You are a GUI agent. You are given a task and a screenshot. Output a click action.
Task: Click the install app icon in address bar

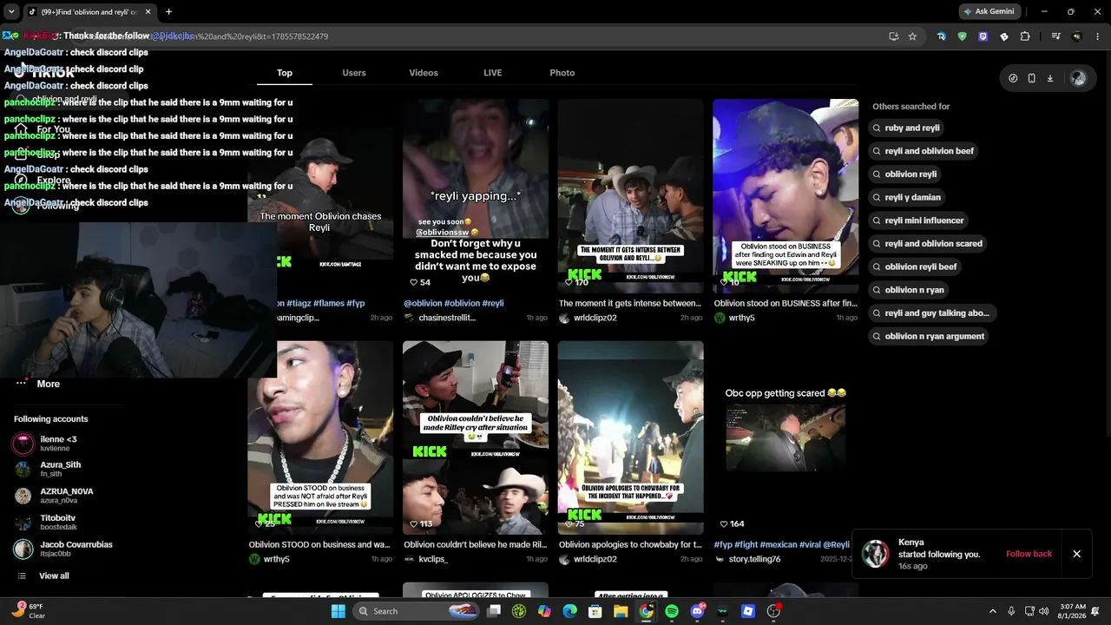[893, 36]
